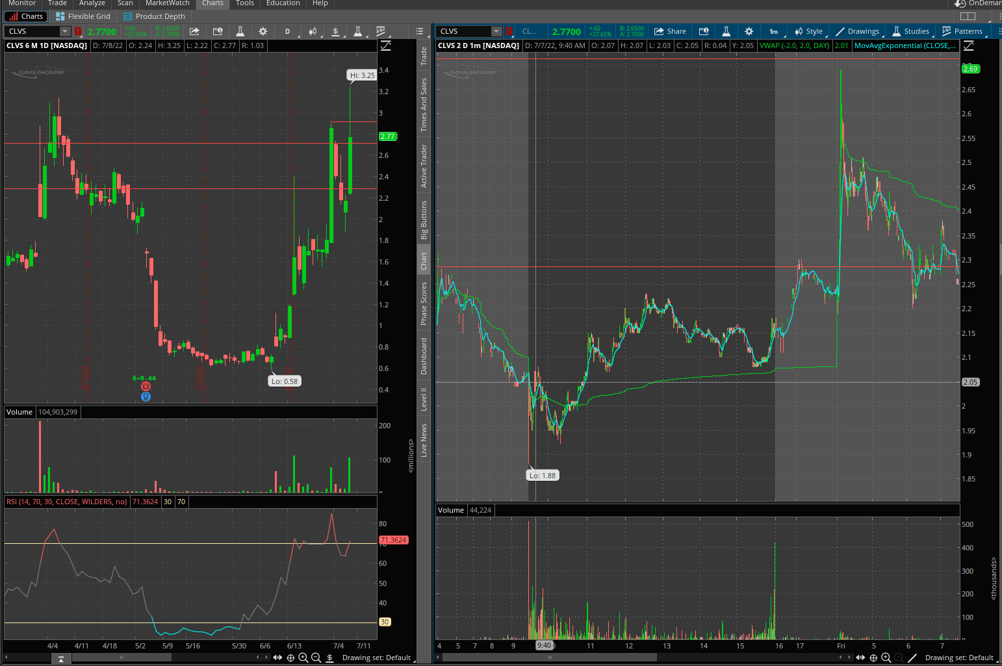Screen dimensions: 1002x666
Task: Zoom out on the left chart
Action: [x=316, y=658]
